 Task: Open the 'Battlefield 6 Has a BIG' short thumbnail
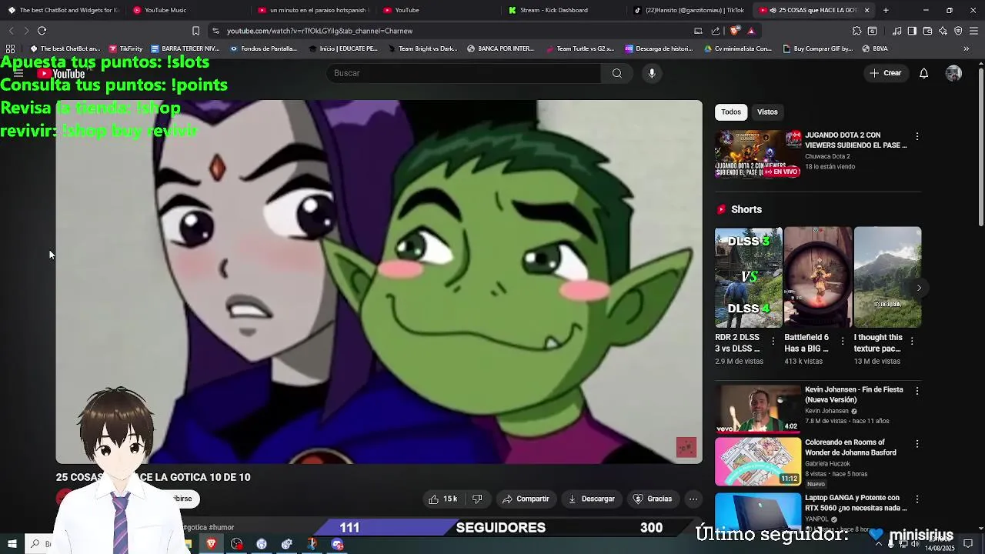pyautogui.click(x=818, y=277)
